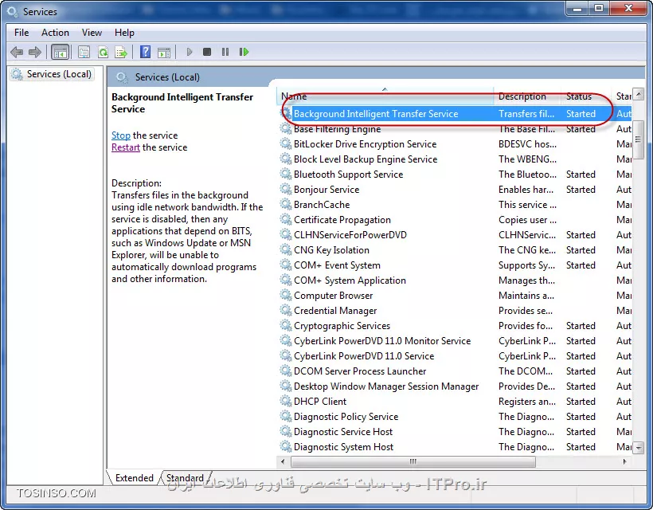Click gear icon of Diagnostic System Host

coord(285,447)
